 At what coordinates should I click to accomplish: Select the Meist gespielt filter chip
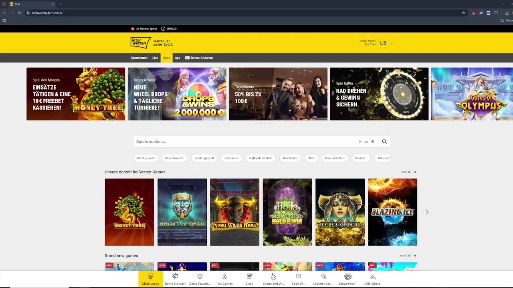tap(146, 158)
